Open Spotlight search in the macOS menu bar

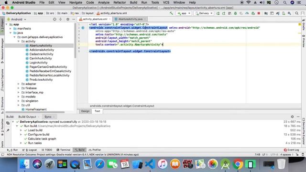pyautogui.click(x=285, y=2)
